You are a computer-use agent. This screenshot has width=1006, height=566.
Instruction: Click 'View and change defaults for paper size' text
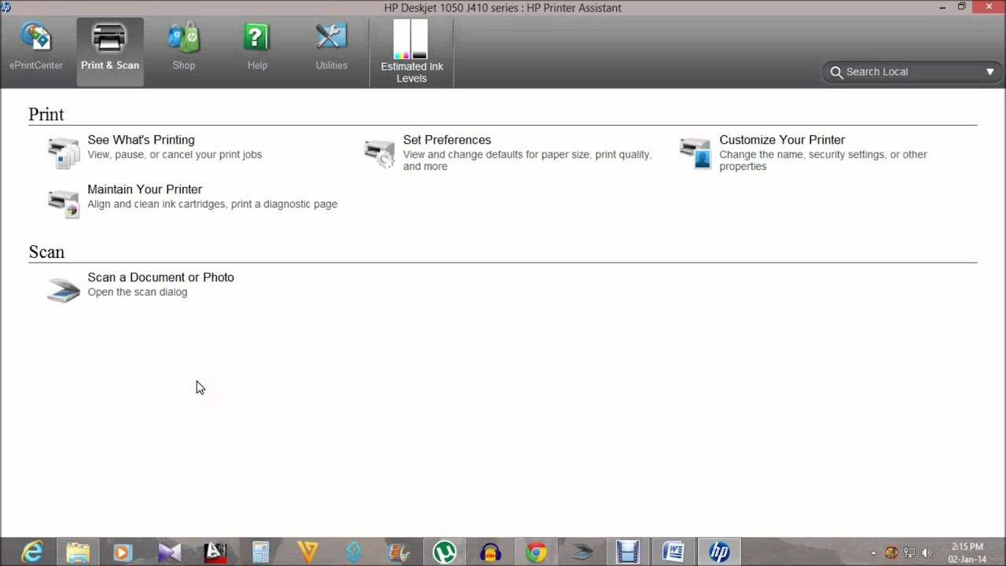527,160
